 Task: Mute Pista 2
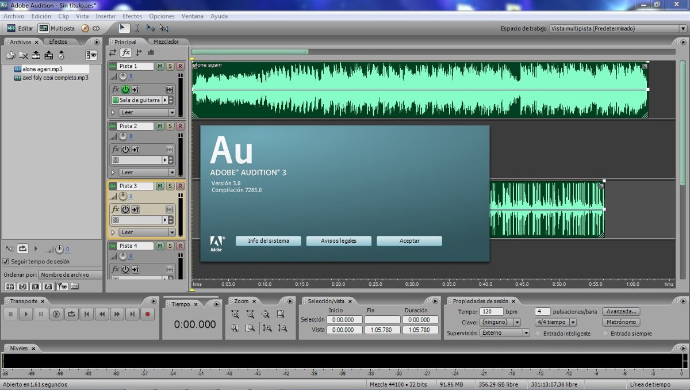[160, 126]
